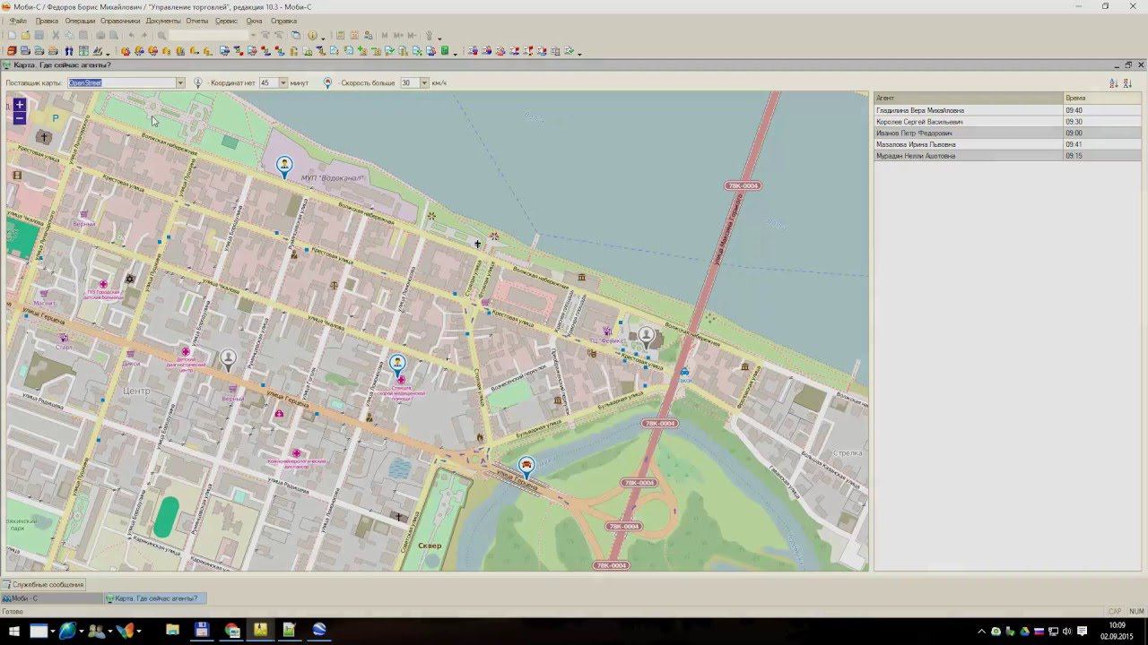Open the Справочники menu
The image size is (1148, 645).
pos(120,21)
